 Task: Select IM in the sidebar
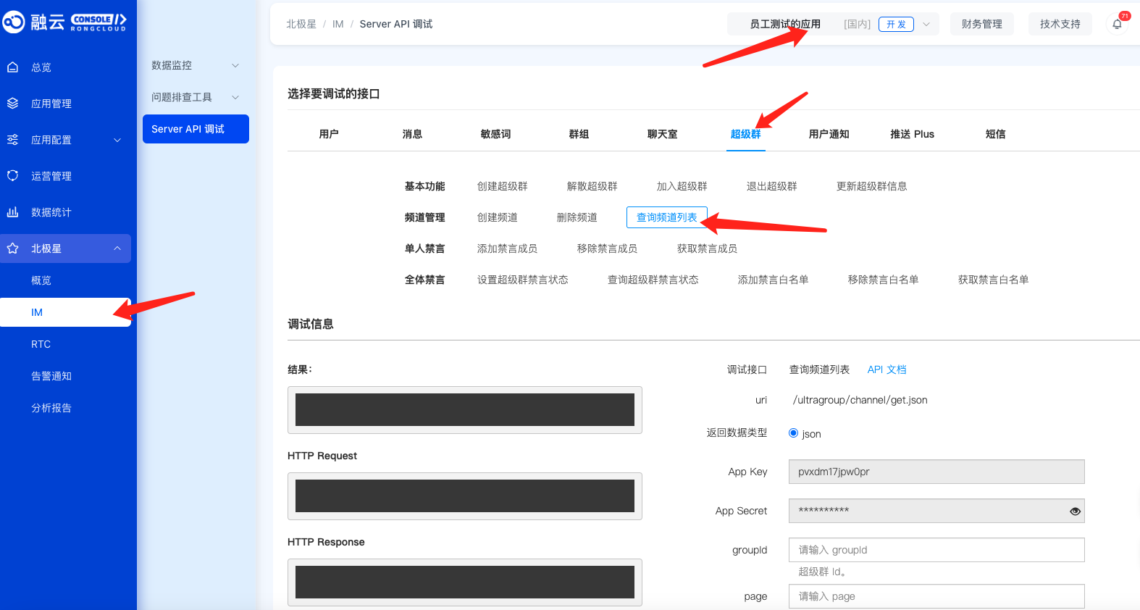pos(65,312)
